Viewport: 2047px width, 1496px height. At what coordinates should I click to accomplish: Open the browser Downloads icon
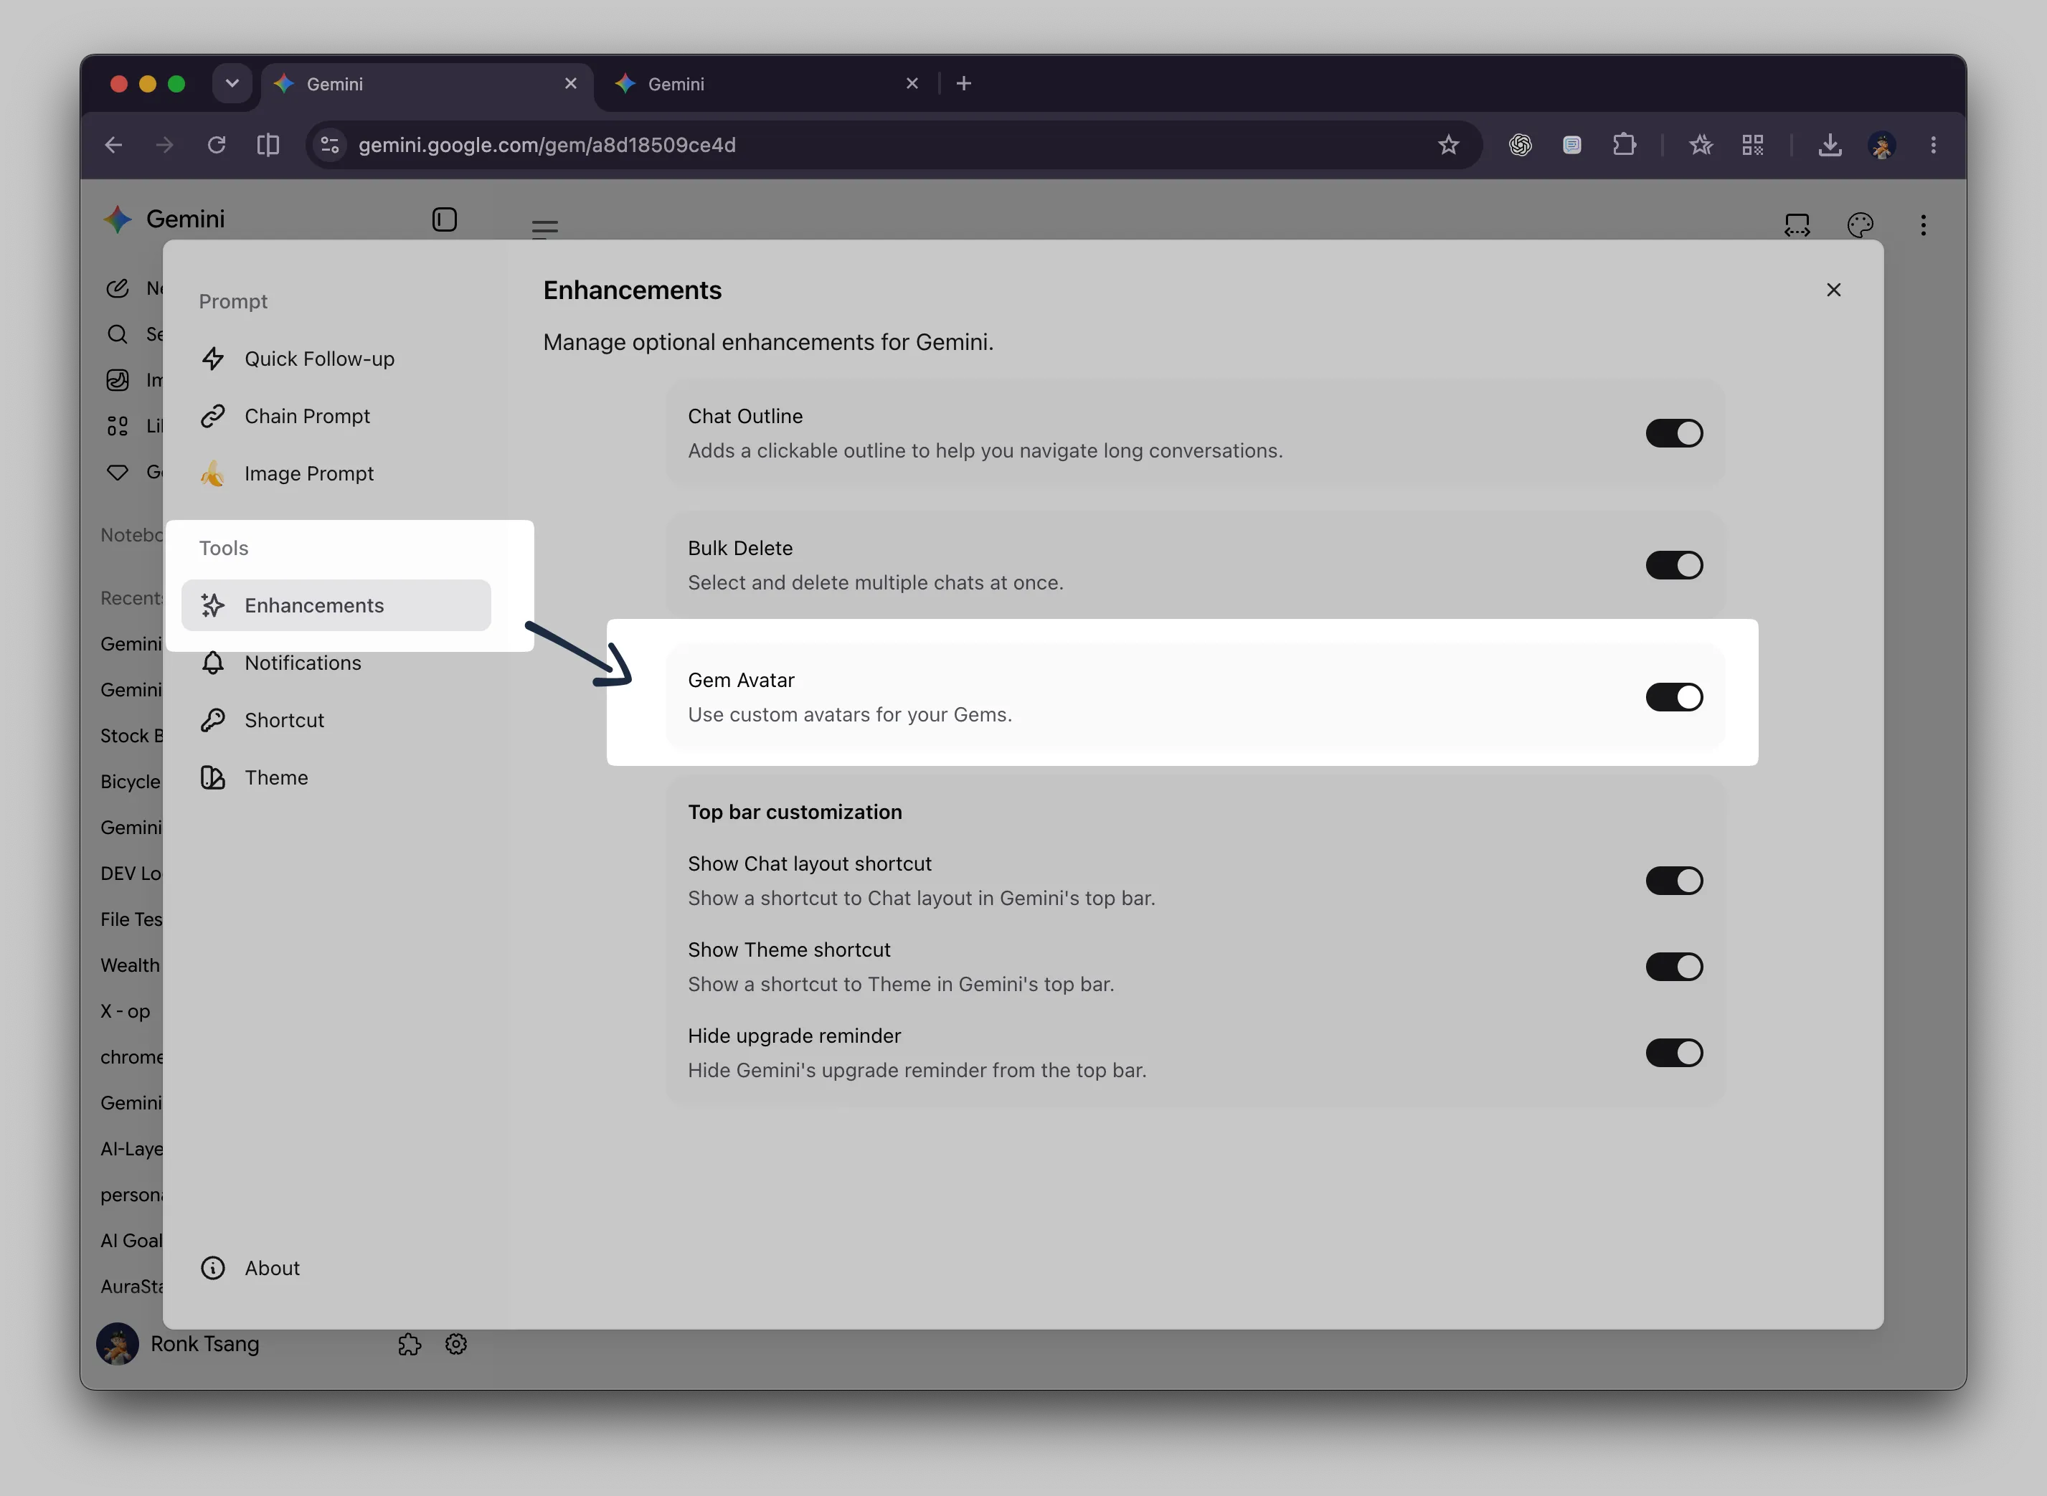[x=1830, y=145]
